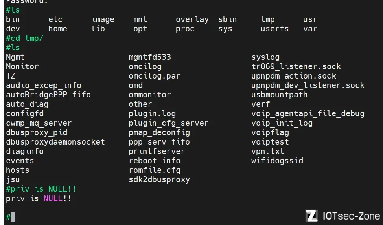
Task: Select the upnpdm_dev_listener.sock entry
Action: click(308, 86)
